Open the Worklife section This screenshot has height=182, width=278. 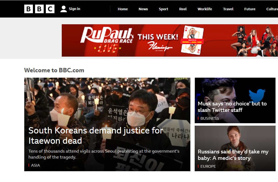(205, 9)
